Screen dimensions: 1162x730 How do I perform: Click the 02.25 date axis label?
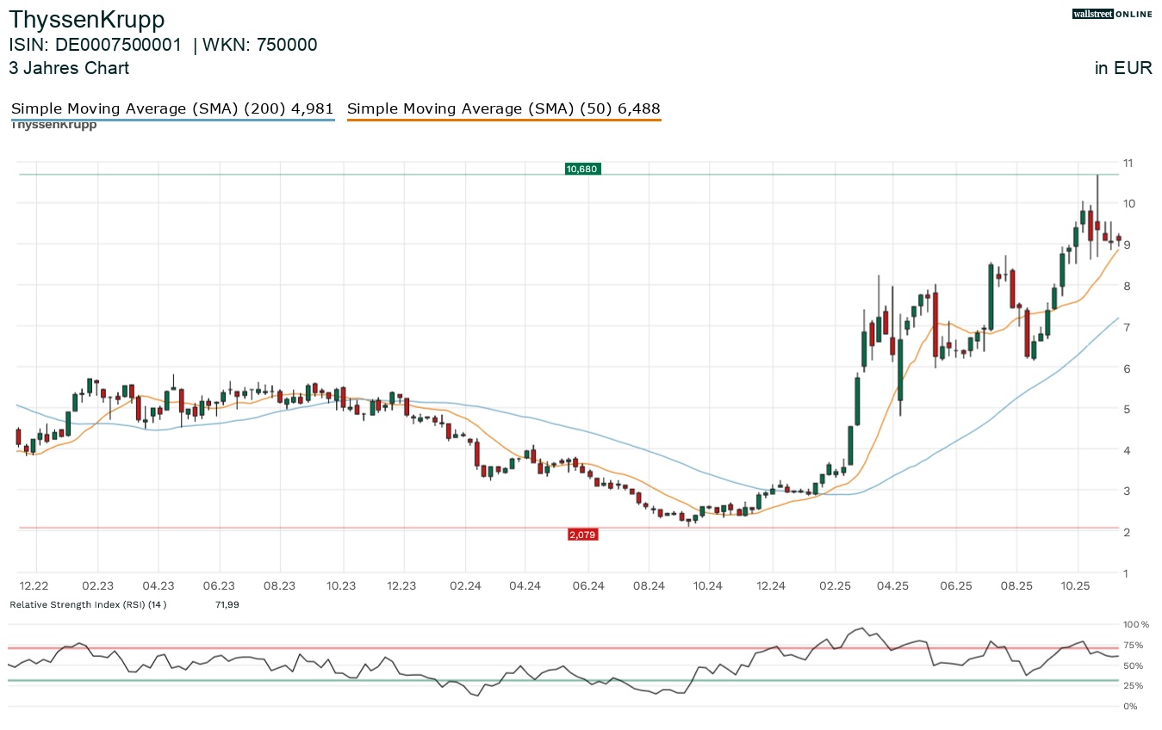(x=832, y=585)
